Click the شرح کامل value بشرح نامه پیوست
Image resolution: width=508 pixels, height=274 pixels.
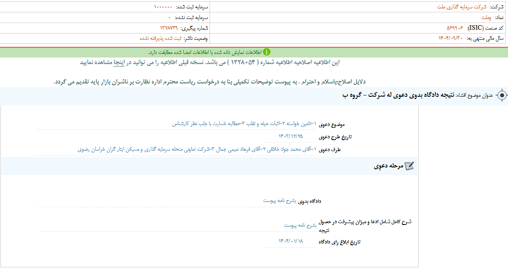(300, 225)
